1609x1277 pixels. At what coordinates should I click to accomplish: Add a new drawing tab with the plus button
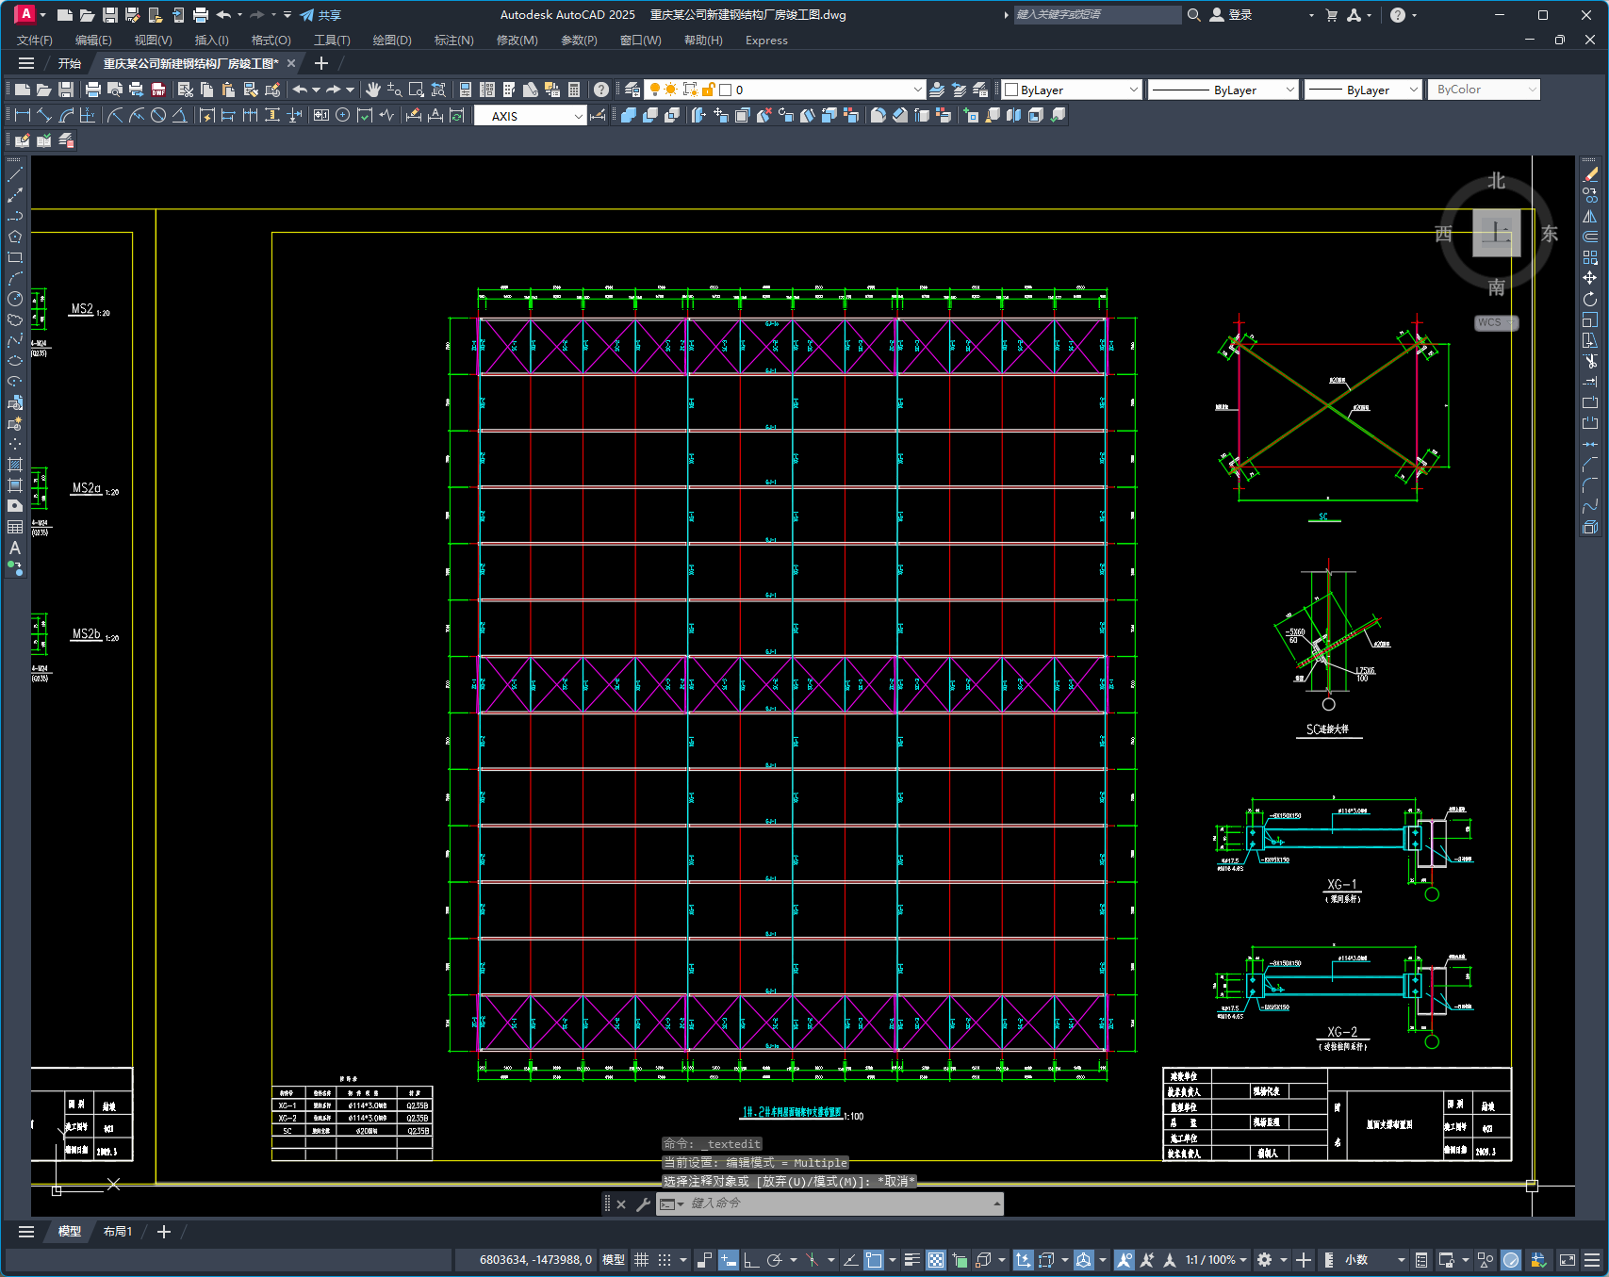[x=320, y=63]
